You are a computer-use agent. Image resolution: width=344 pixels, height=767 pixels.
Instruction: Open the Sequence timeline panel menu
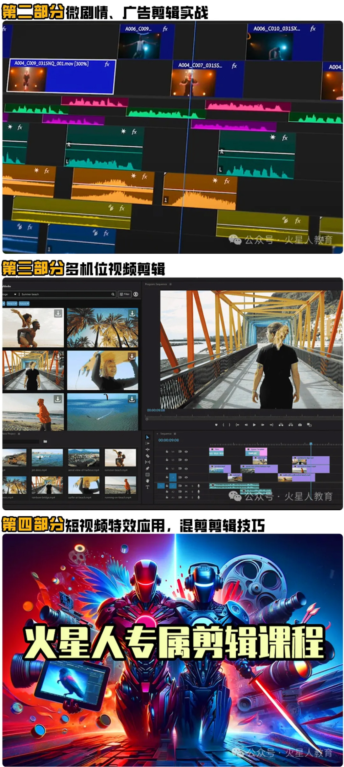pyautogui.click(x=175, y=434)
